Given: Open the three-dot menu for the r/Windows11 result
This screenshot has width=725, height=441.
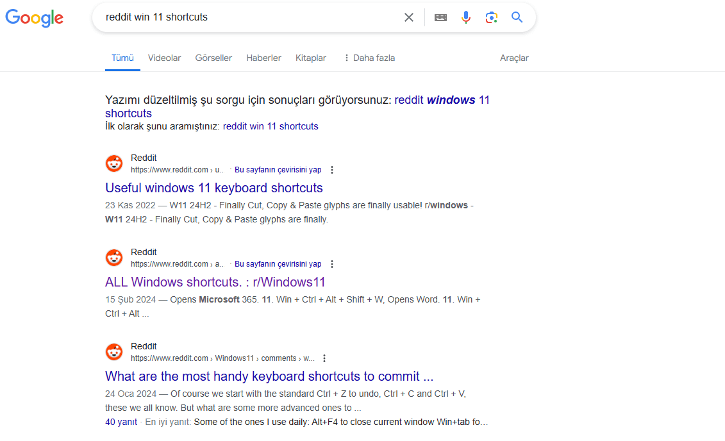Looking at the screenshot, I should pyautogui.click(x=332, y=263).
